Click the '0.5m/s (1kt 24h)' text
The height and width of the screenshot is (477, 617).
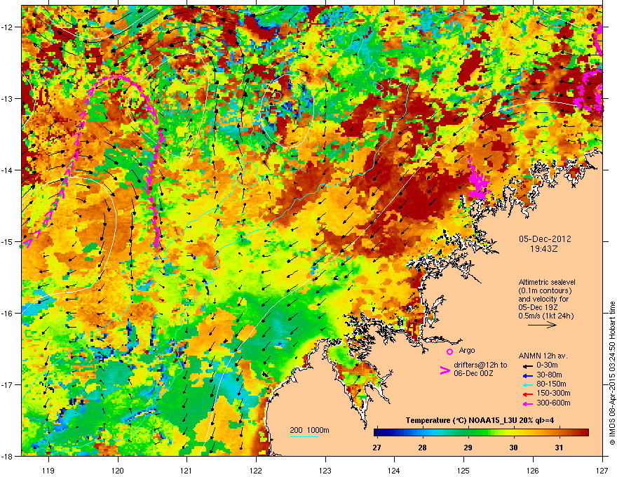pos(545,316)
